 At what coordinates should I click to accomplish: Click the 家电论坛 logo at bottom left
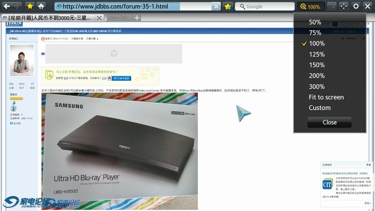(27, 202)
